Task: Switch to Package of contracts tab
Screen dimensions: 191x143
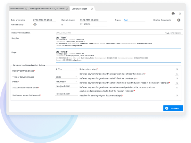Action: pos(47,9)
